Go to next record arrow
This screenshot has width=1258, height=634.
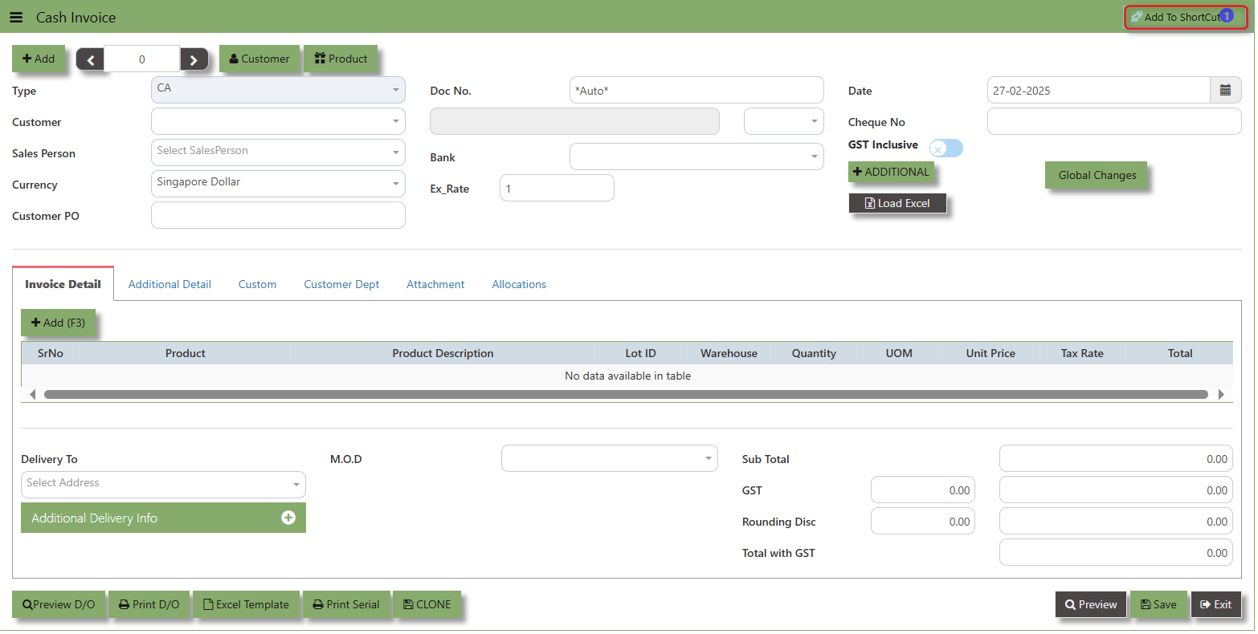pyautogui.click(x=194, y=60)
